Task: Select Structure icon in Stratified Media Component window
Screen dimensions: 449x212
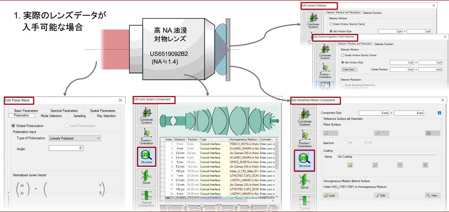Action: pos(304,160)
